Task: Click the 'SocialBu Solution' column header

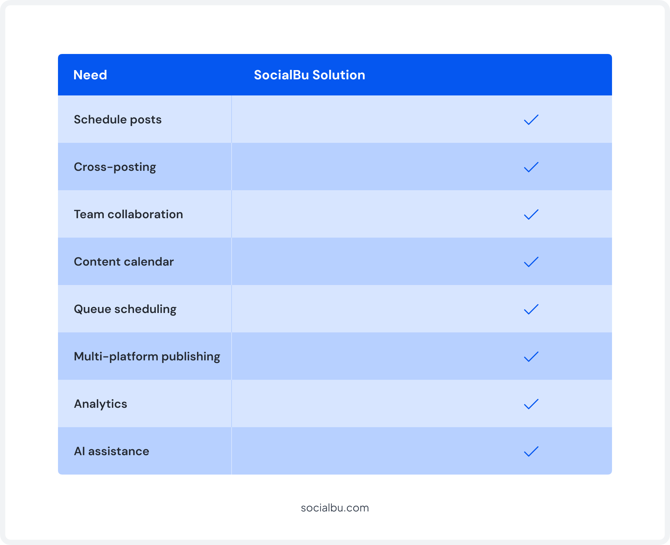Action: point(309,75)
